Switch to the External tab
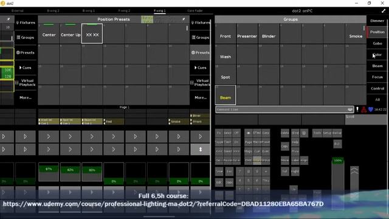The image size is (389, 219). click(x=18, y=11)
